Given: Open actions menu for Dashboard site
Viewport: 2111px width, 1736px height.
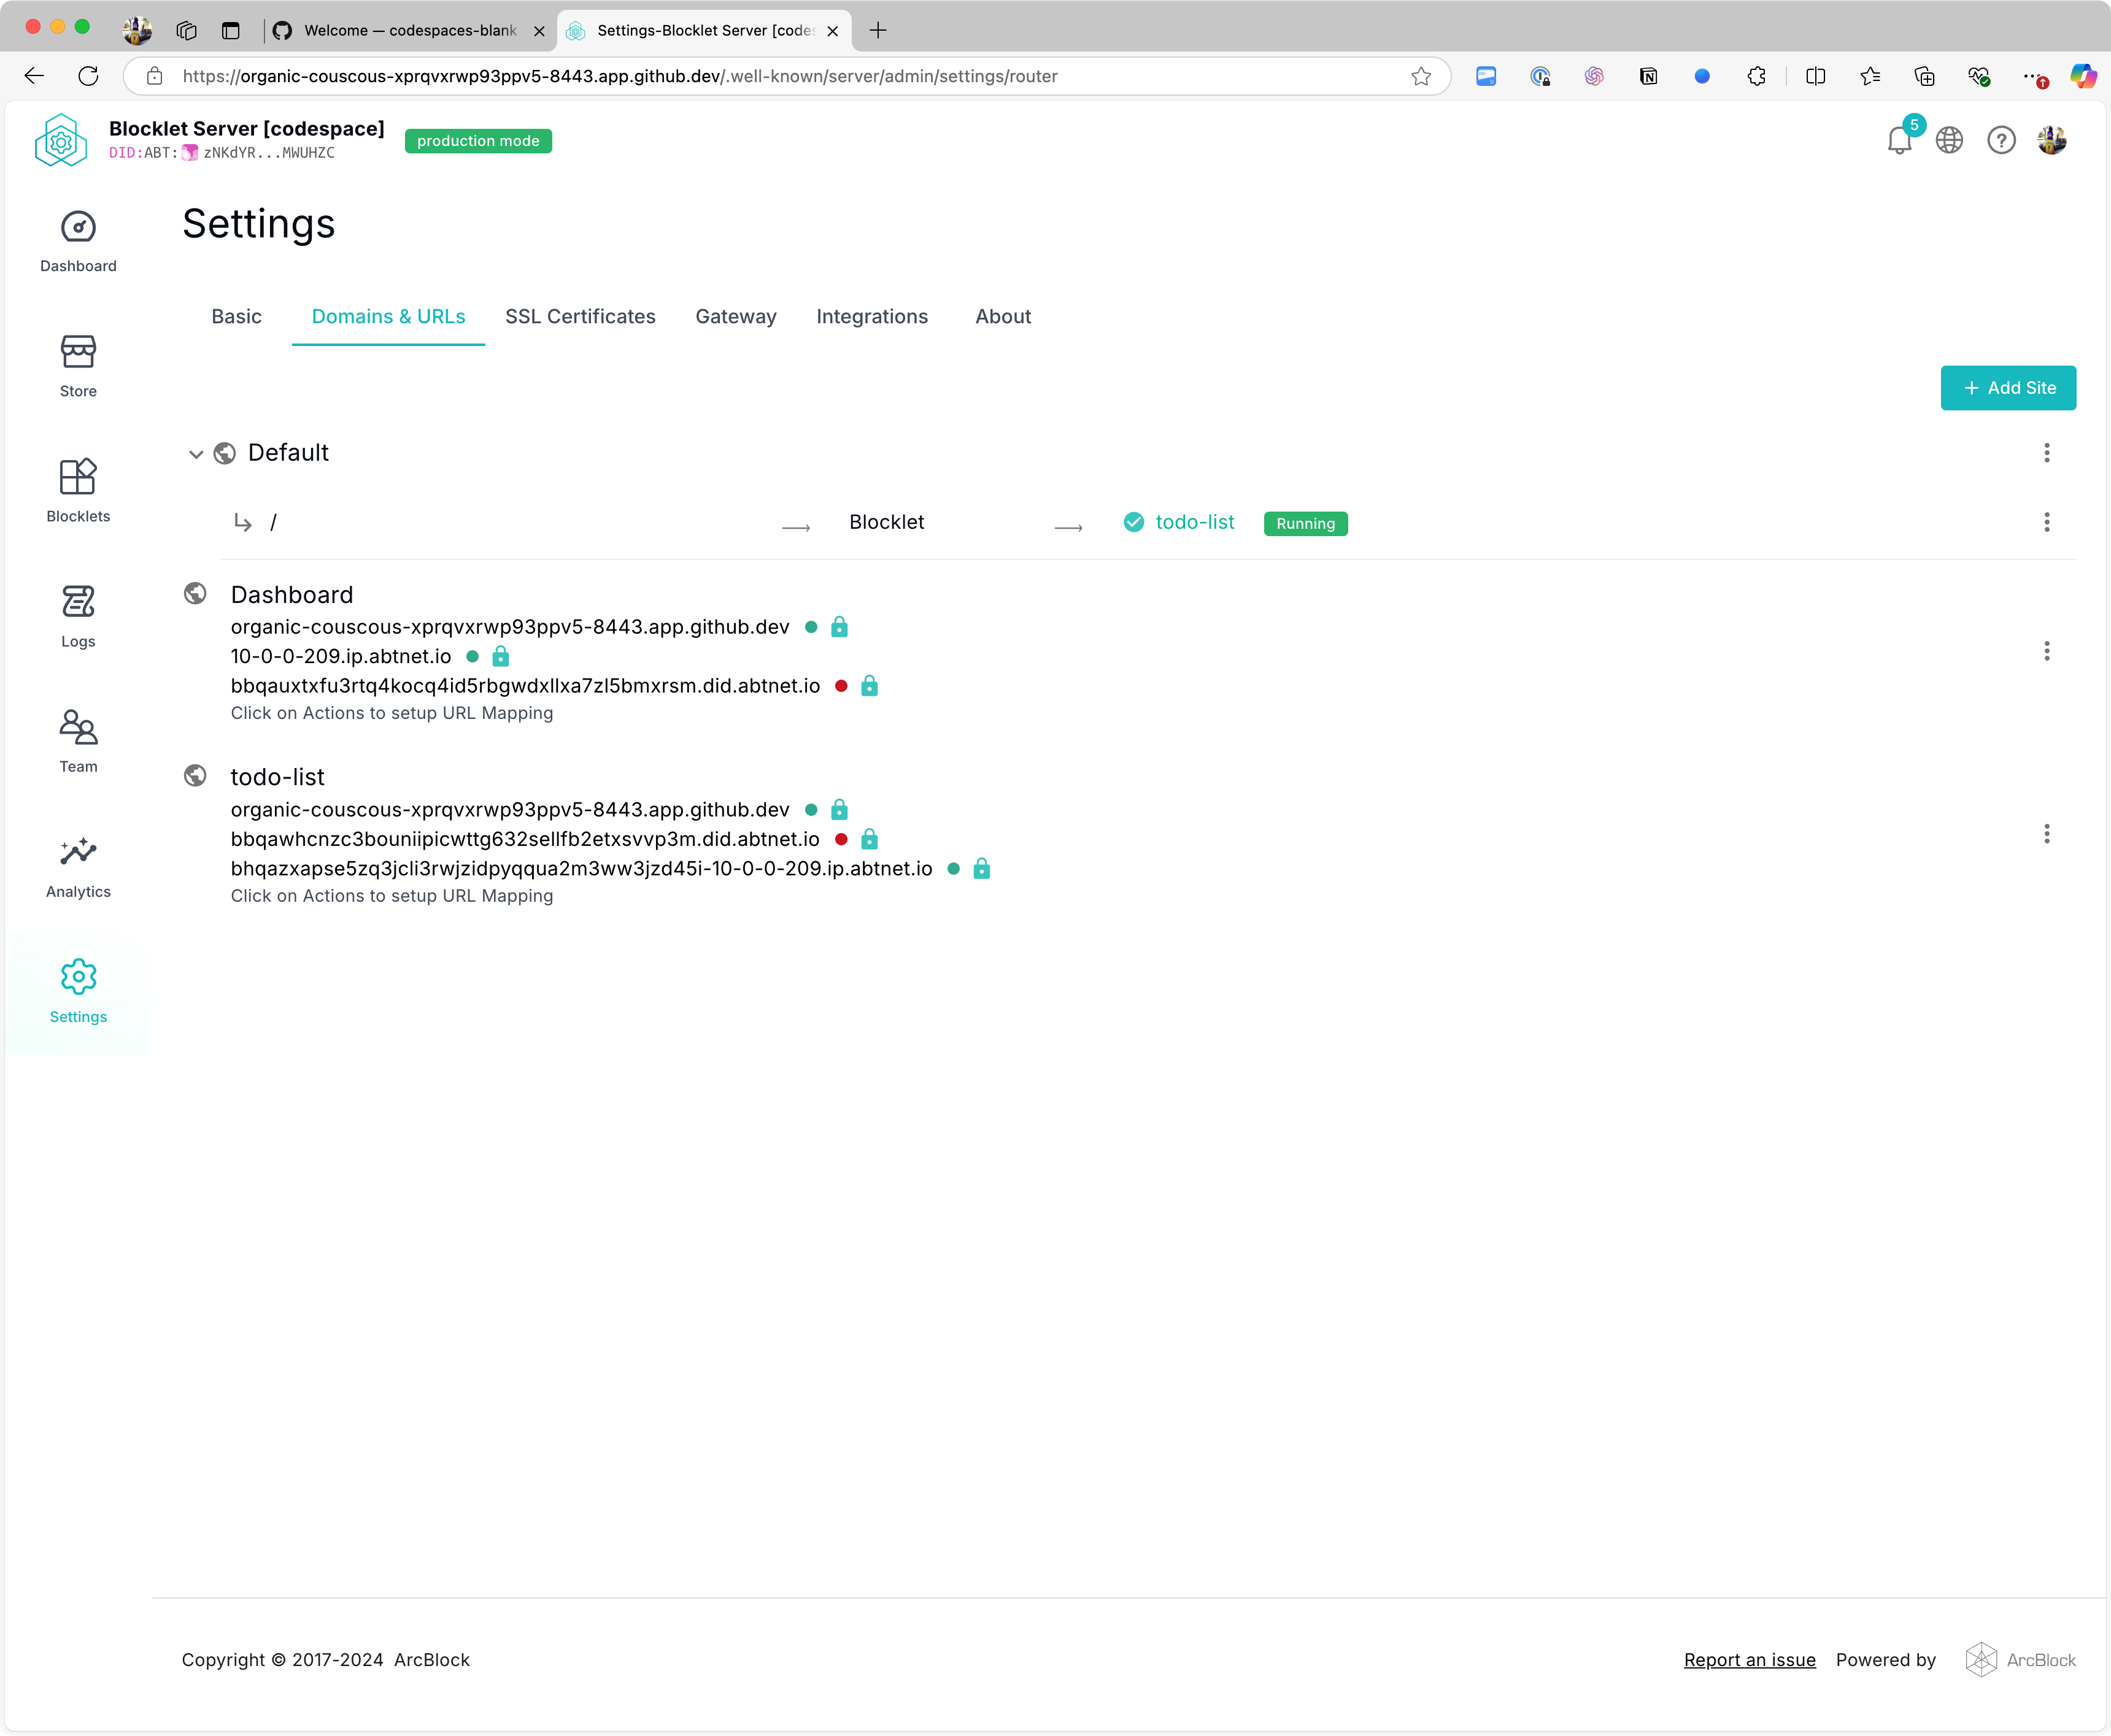Looking at the screenshot, I should coord(2046,652).
